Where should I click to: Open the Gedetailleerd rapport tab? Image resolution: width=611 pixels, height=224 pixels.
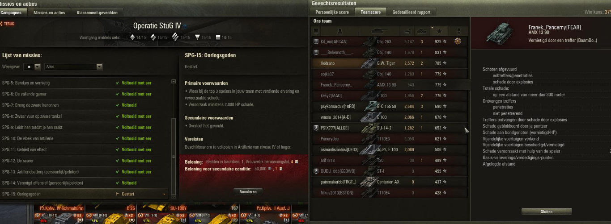click(412, 12)
